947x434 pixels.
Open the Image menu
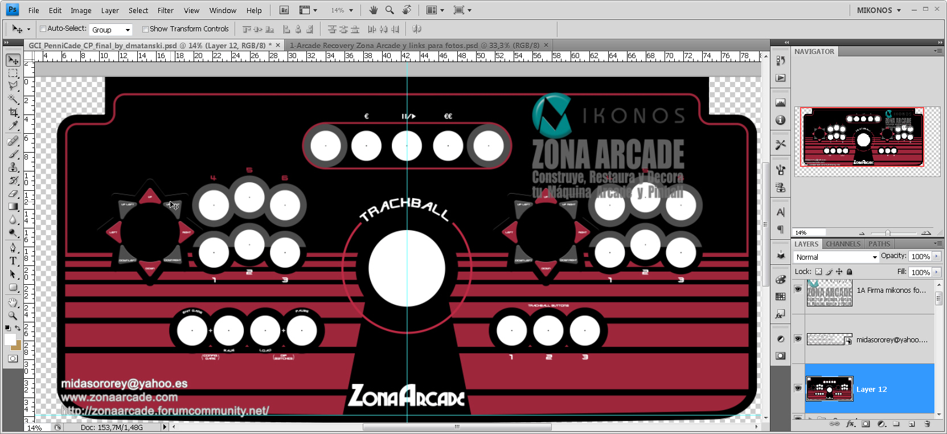pyautogui.click(x=81, y=10)
